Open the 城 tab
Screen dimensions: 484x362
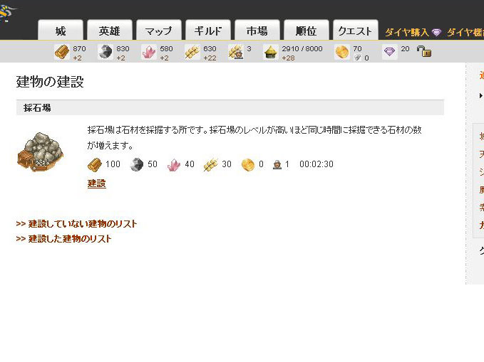pyautogui.click(x=61, y=31)
